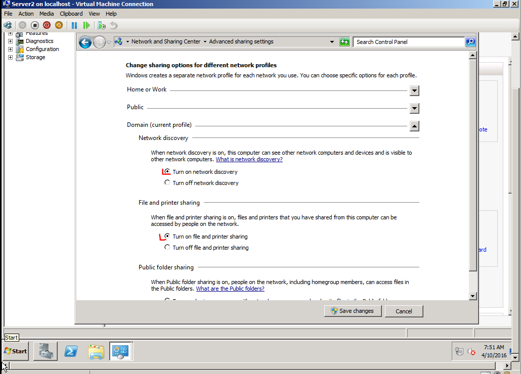
Task: Open the Action menu
Action: (26, 14)
